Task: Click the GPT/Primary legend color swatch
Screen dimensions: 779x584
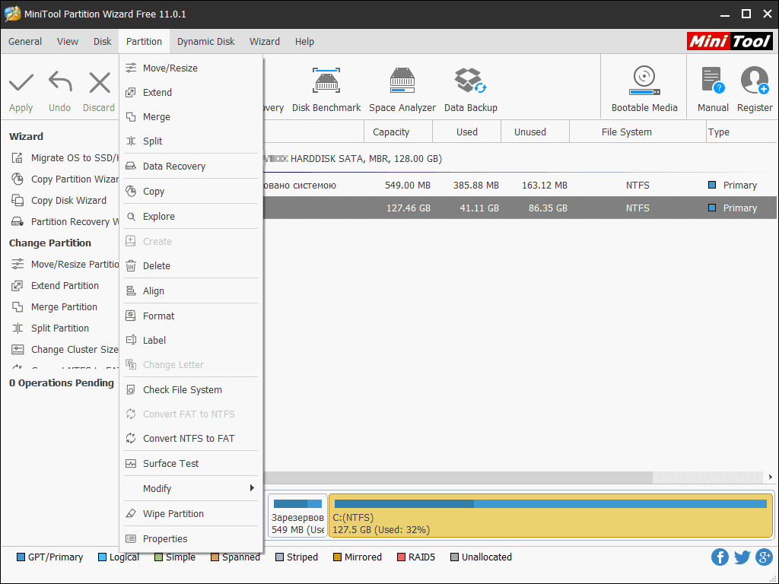Action: [x=21, y=557]
